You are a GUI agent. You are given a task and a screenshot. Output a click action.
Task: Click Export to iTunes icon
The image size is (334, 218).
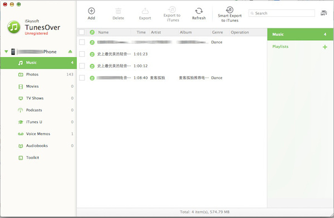click(x=172, y=9)
